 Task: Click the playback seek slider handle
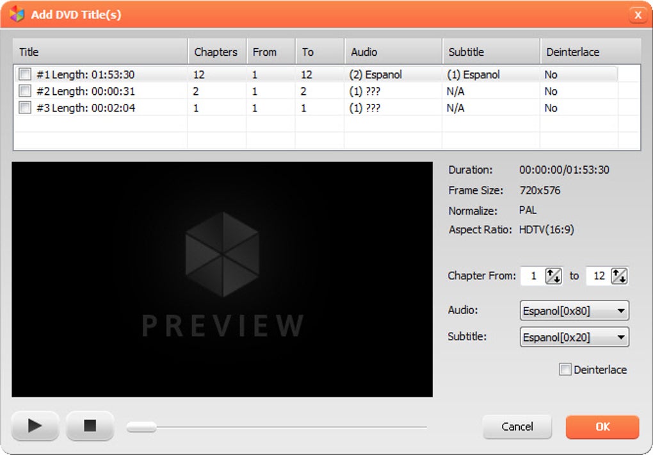[141, 427]
